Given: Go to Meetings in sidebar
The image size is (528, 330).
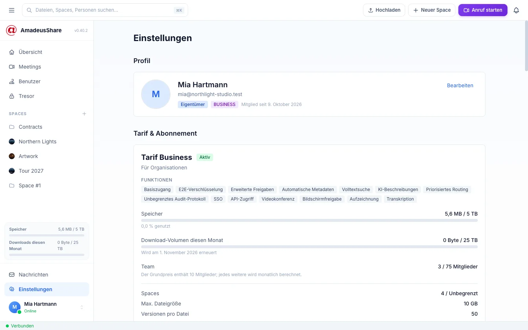Looking at the screenshot, I should tap(47, 67).
